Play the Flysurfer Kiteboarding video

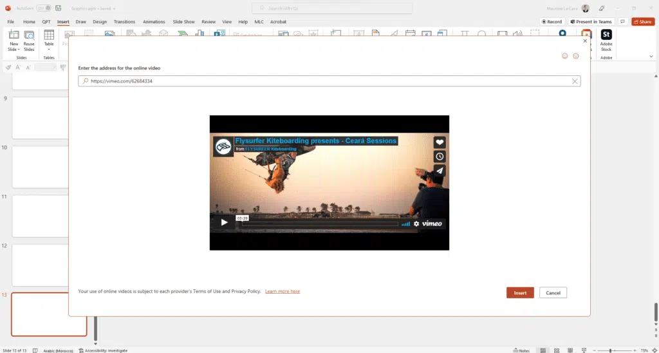point(225,223)
